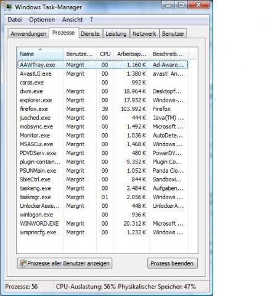Open the Datei menu
Image resolution: width=265 pixels, height=296 pixels.
point(15,20)
